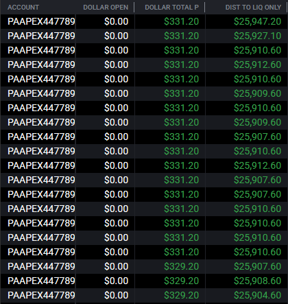This screenshot has height=304, width=288.
Task: Sort by the ACCOUNT column header
Action: click(23, 8)
